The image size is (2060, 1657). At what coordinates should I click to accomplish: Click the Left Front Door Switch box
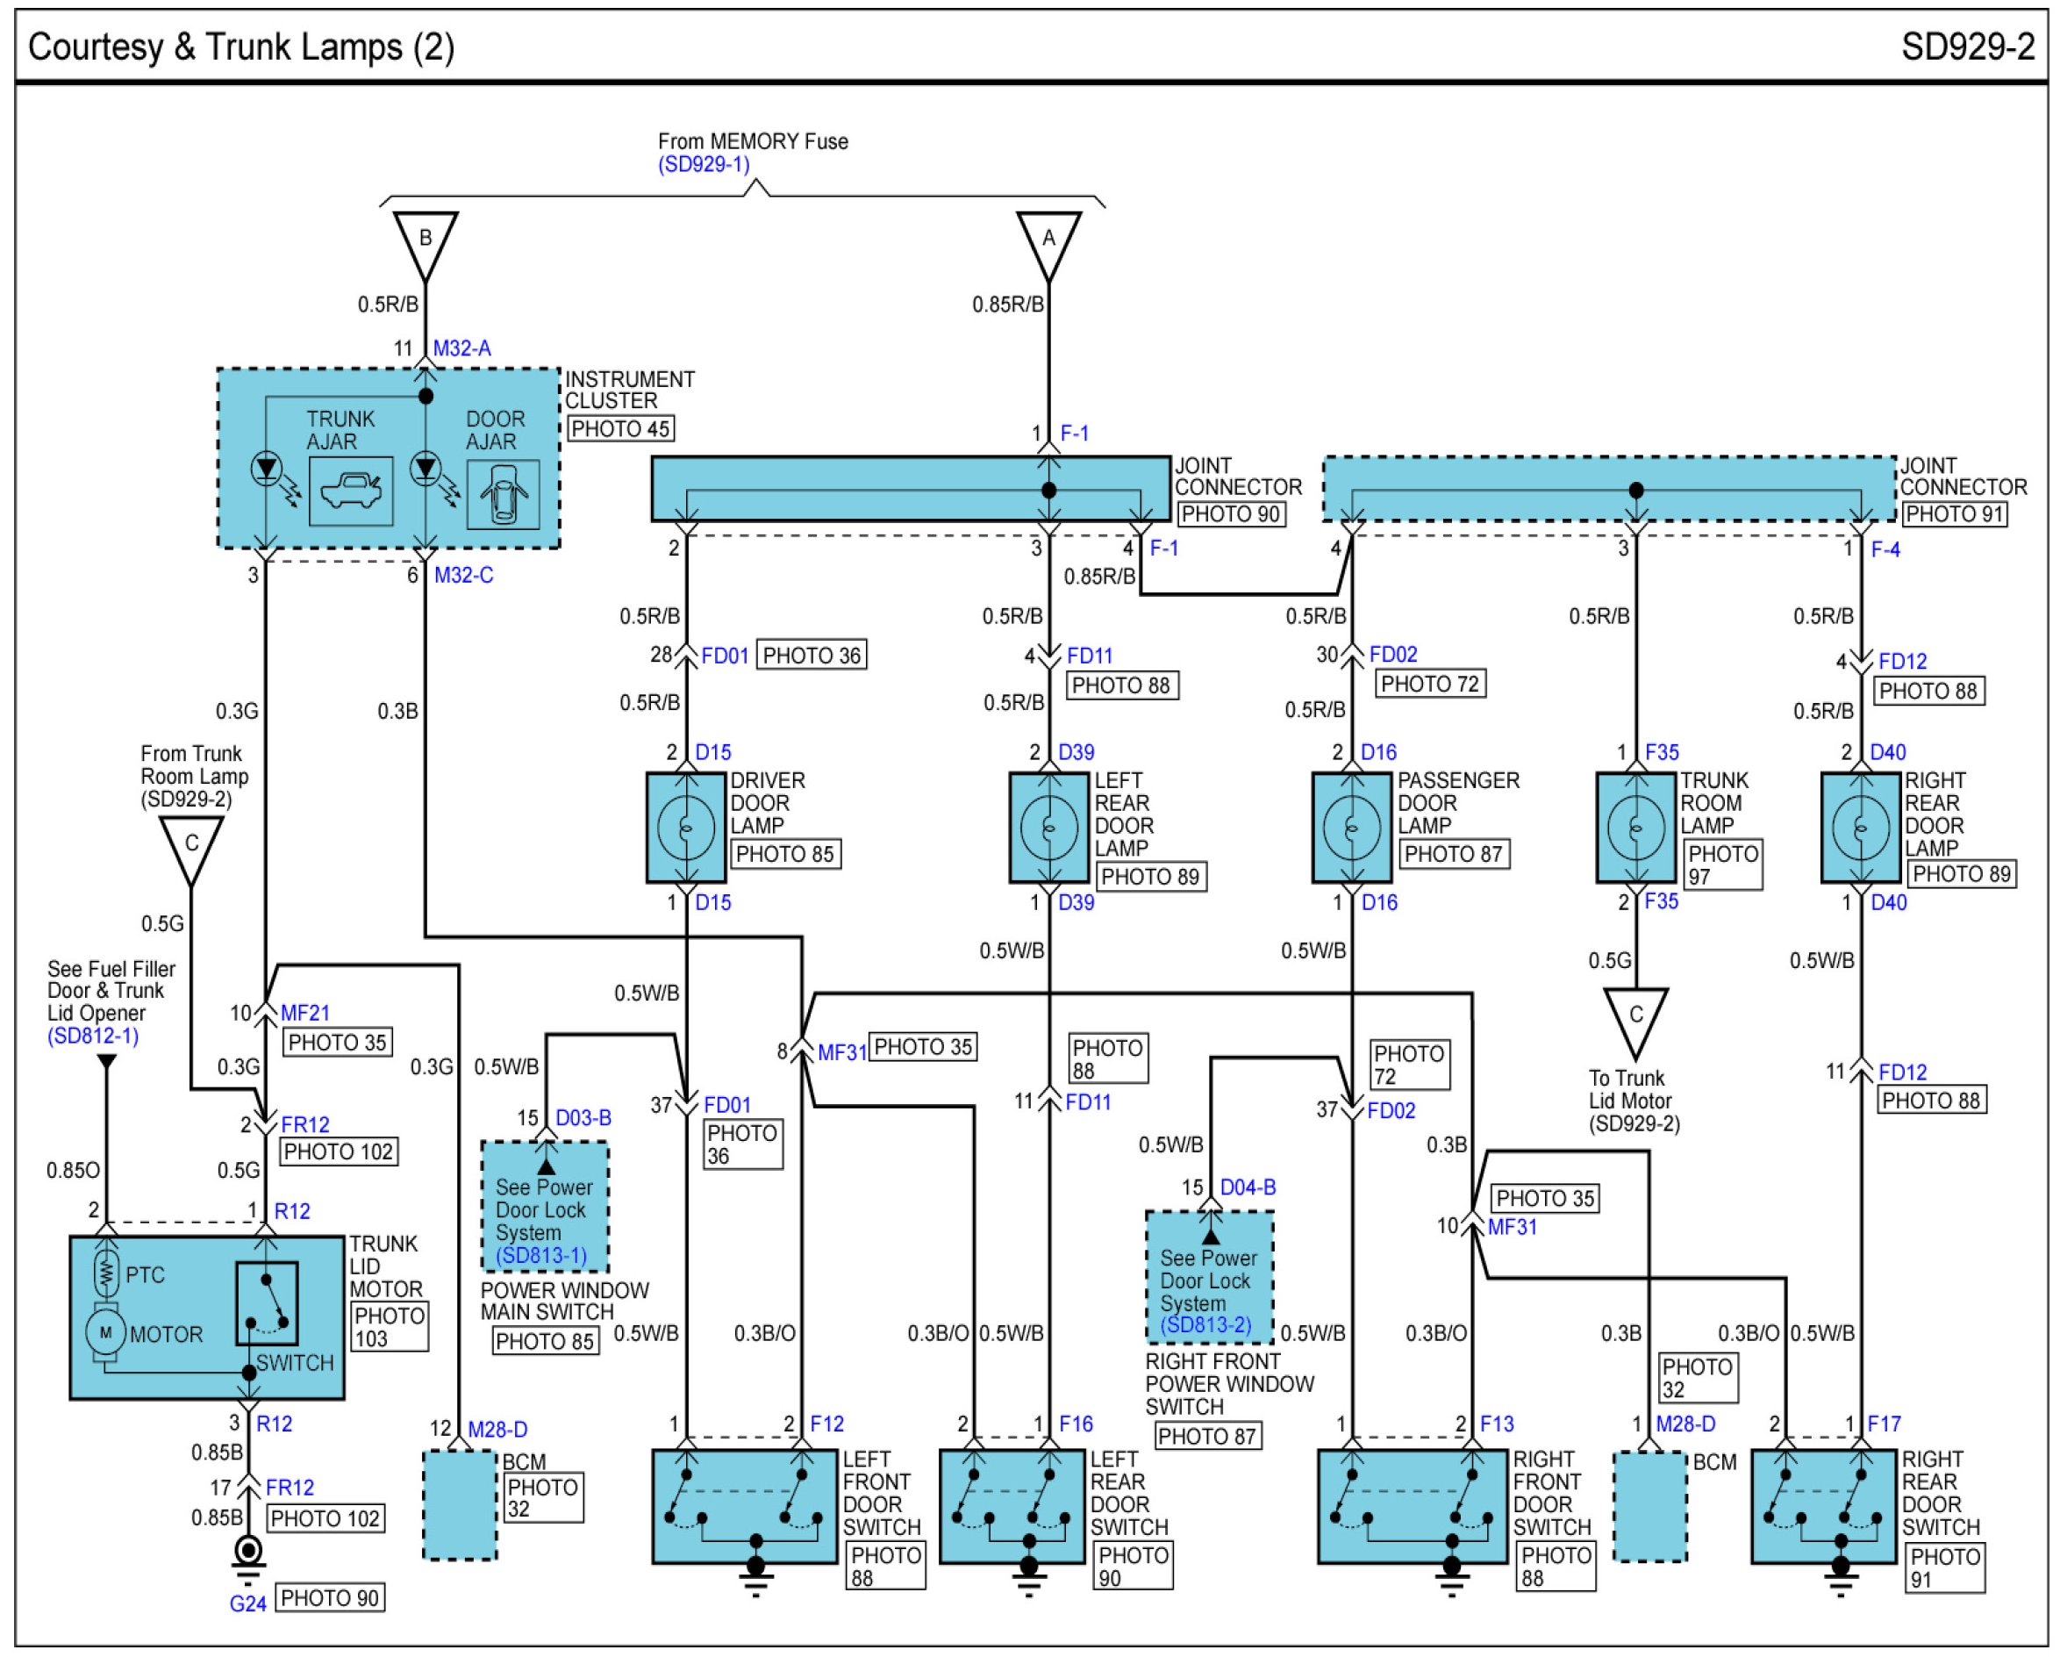[x=744, y=1507]
